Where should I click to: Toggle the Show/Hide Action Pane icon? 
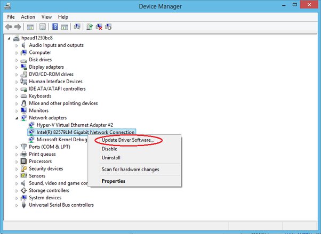click(65, 27)
